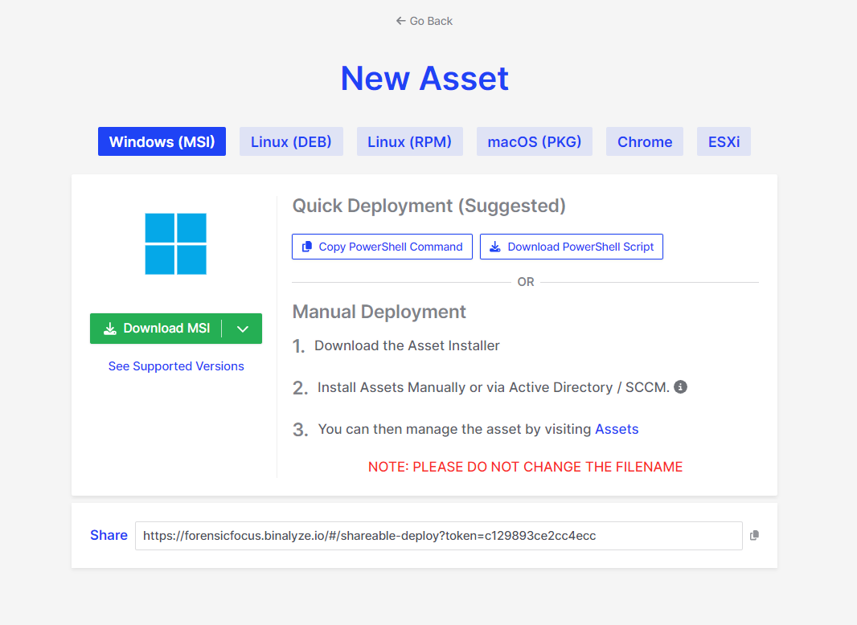Click the green Download MSI button
Viewport: 857px width, 625px height.
point(156,329)
